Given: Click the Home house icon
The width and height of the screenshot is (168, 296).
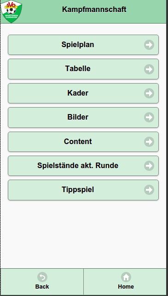Looking at the screenshot, I should pos(126,277).
